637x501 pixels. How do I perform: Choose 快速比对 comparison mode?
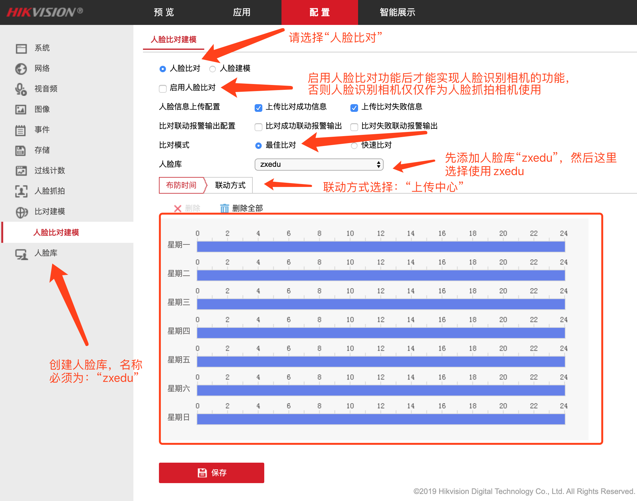[x=354, y=146]
